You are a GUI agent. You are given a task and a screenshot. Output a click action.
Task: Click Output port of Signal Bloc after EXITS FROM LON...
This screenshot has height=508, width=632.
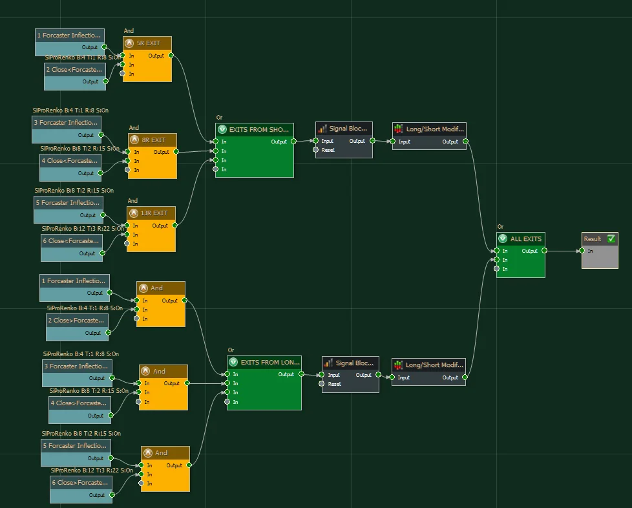point(378,375)
